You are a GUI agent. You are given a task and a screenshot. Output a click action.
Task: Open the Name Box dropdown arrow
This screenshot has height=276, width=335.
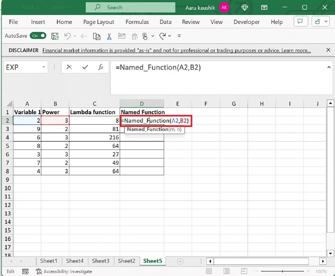[x=44, y=67]
